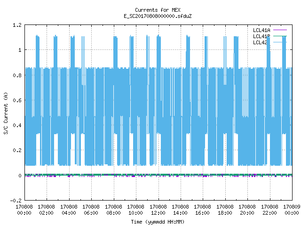Click the 16:00 x-axis time label
The height and width of the screenshot is (226, 301).
[x=202, y=213]
